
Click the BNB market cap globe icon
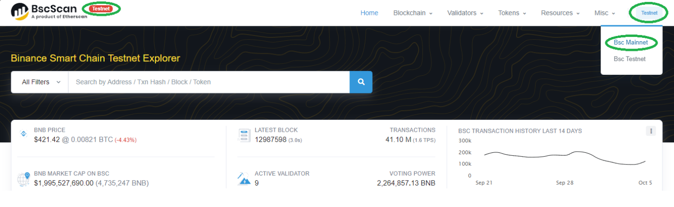pos(24,179)
